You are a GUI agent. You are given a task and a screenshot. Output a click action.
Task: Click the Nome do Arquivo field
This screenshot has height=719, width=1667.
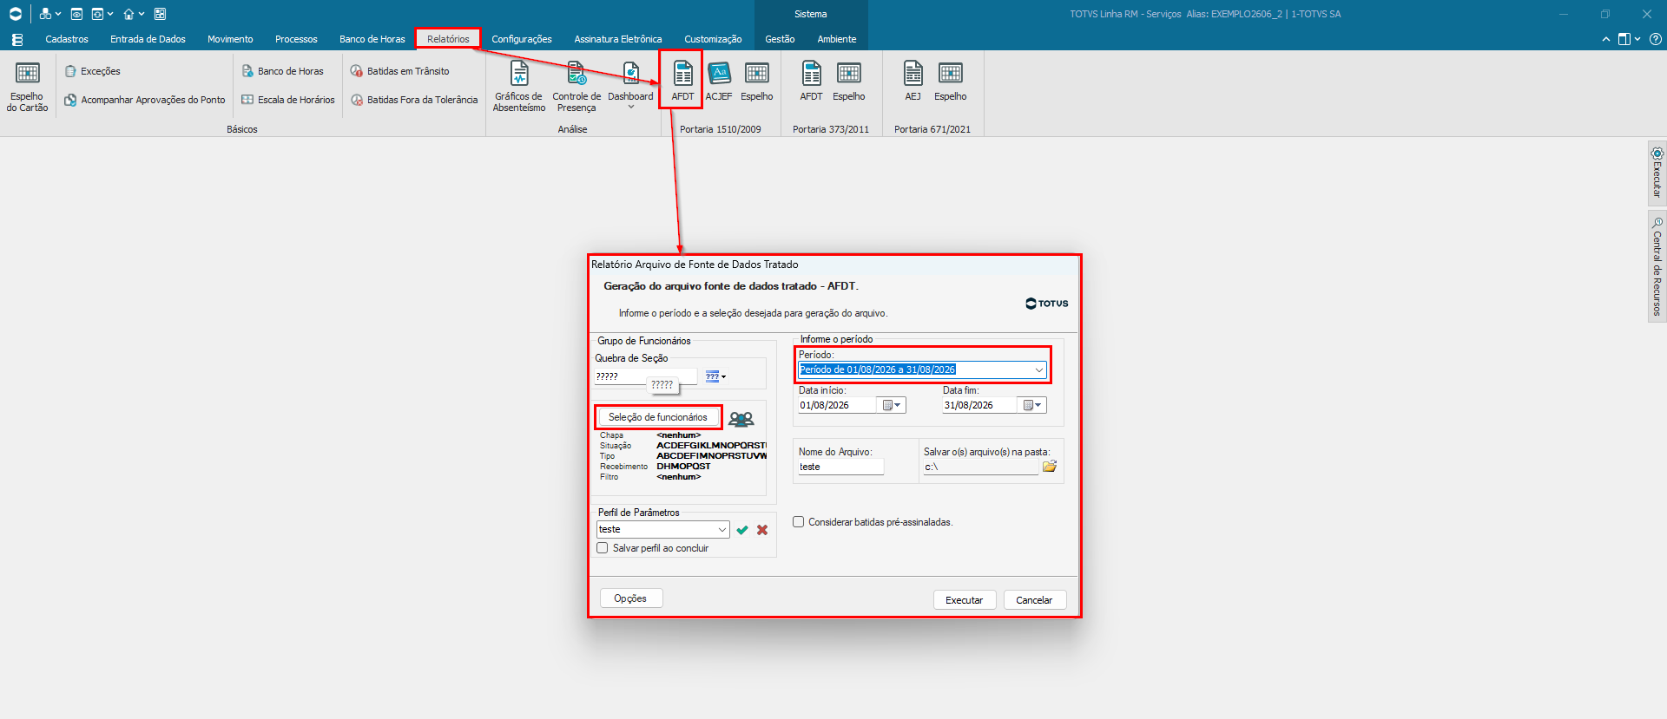pos(840,467)
